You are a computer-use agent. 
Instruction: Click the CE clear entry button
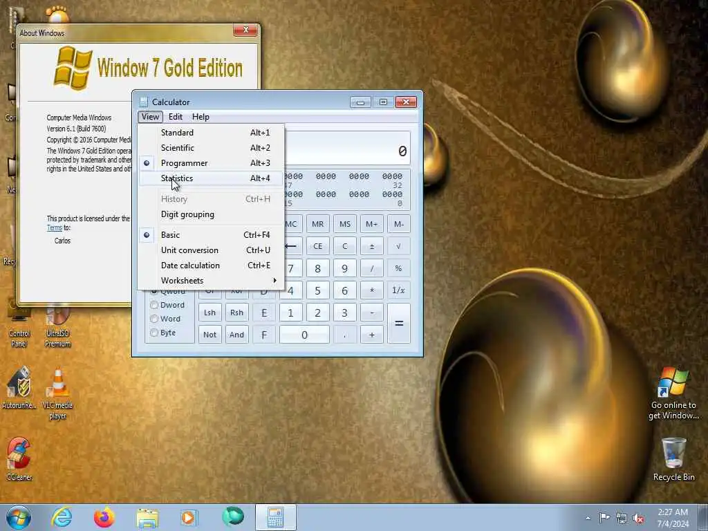tap(317, 246)
